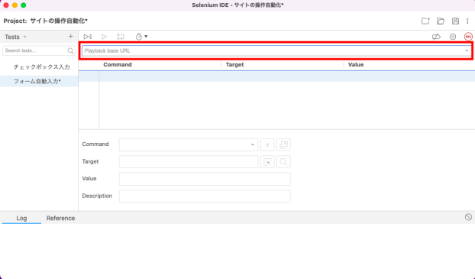475x279 pixels.
Task: Expand Playback base URL dropdown arrow
Action: click(467, 50)
